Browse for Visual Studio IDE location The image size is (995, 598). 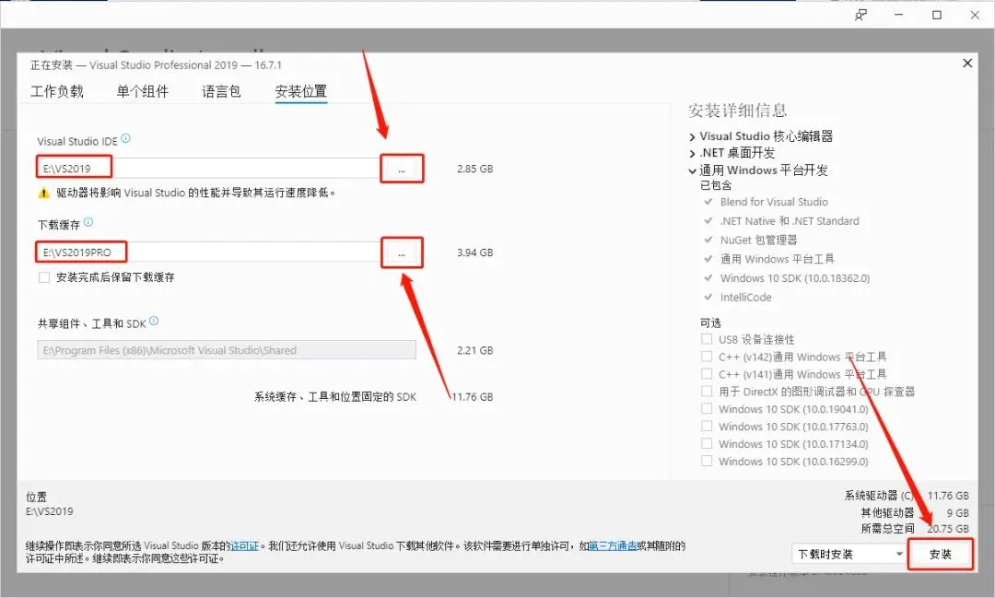pyautogui.click(x=401, y=169)
